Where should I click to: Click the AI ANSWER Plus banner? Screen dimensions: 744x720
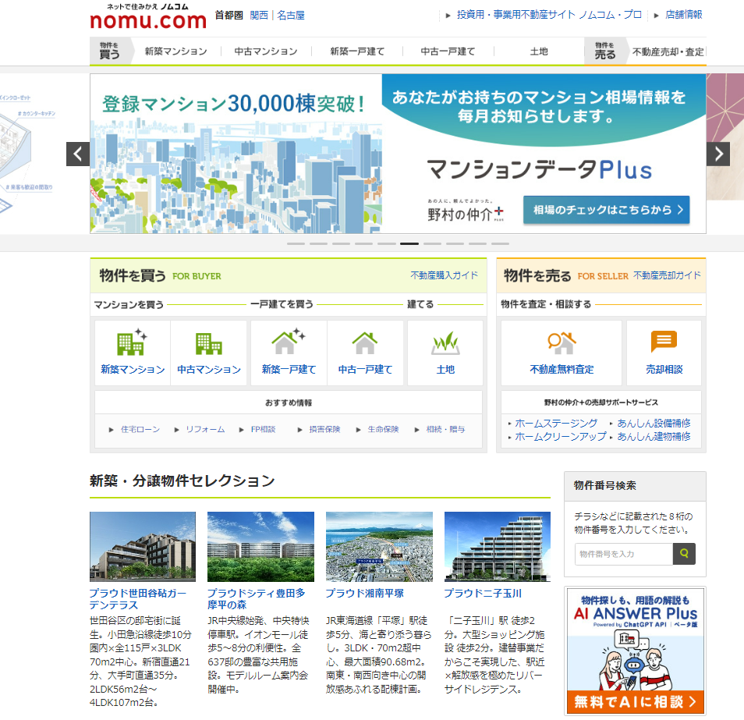point(634,651)
